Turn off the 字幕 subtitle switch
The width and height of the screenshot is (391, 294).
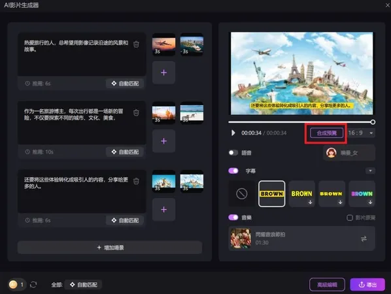[233, 171]
